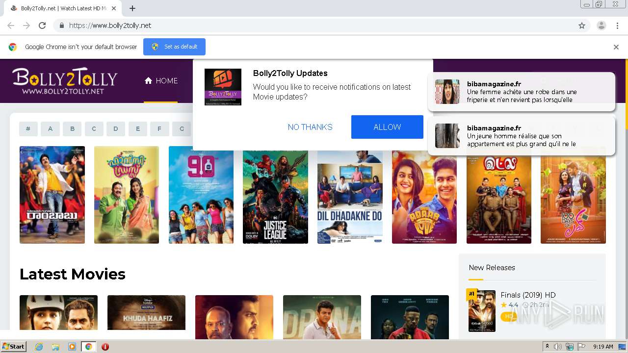Open the Drona latest movie thumbnail

tap(322, 317)
